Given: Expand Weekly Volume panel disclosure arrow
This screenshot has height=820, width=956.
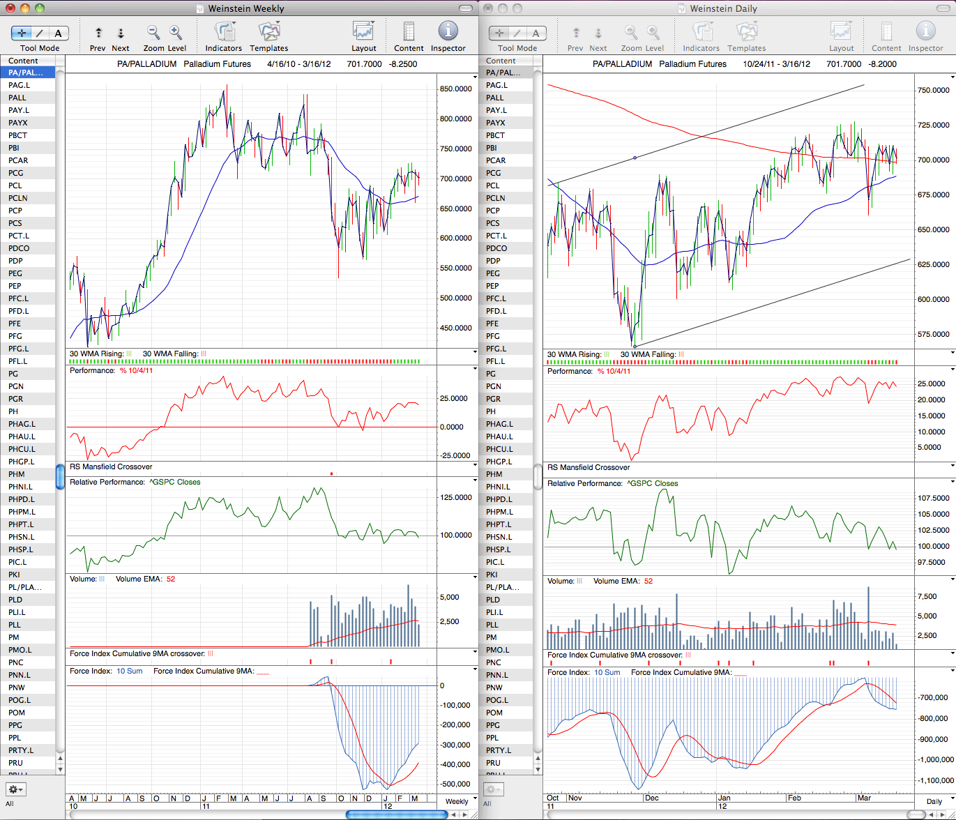Looking at the screenshot, I should 476,579.
